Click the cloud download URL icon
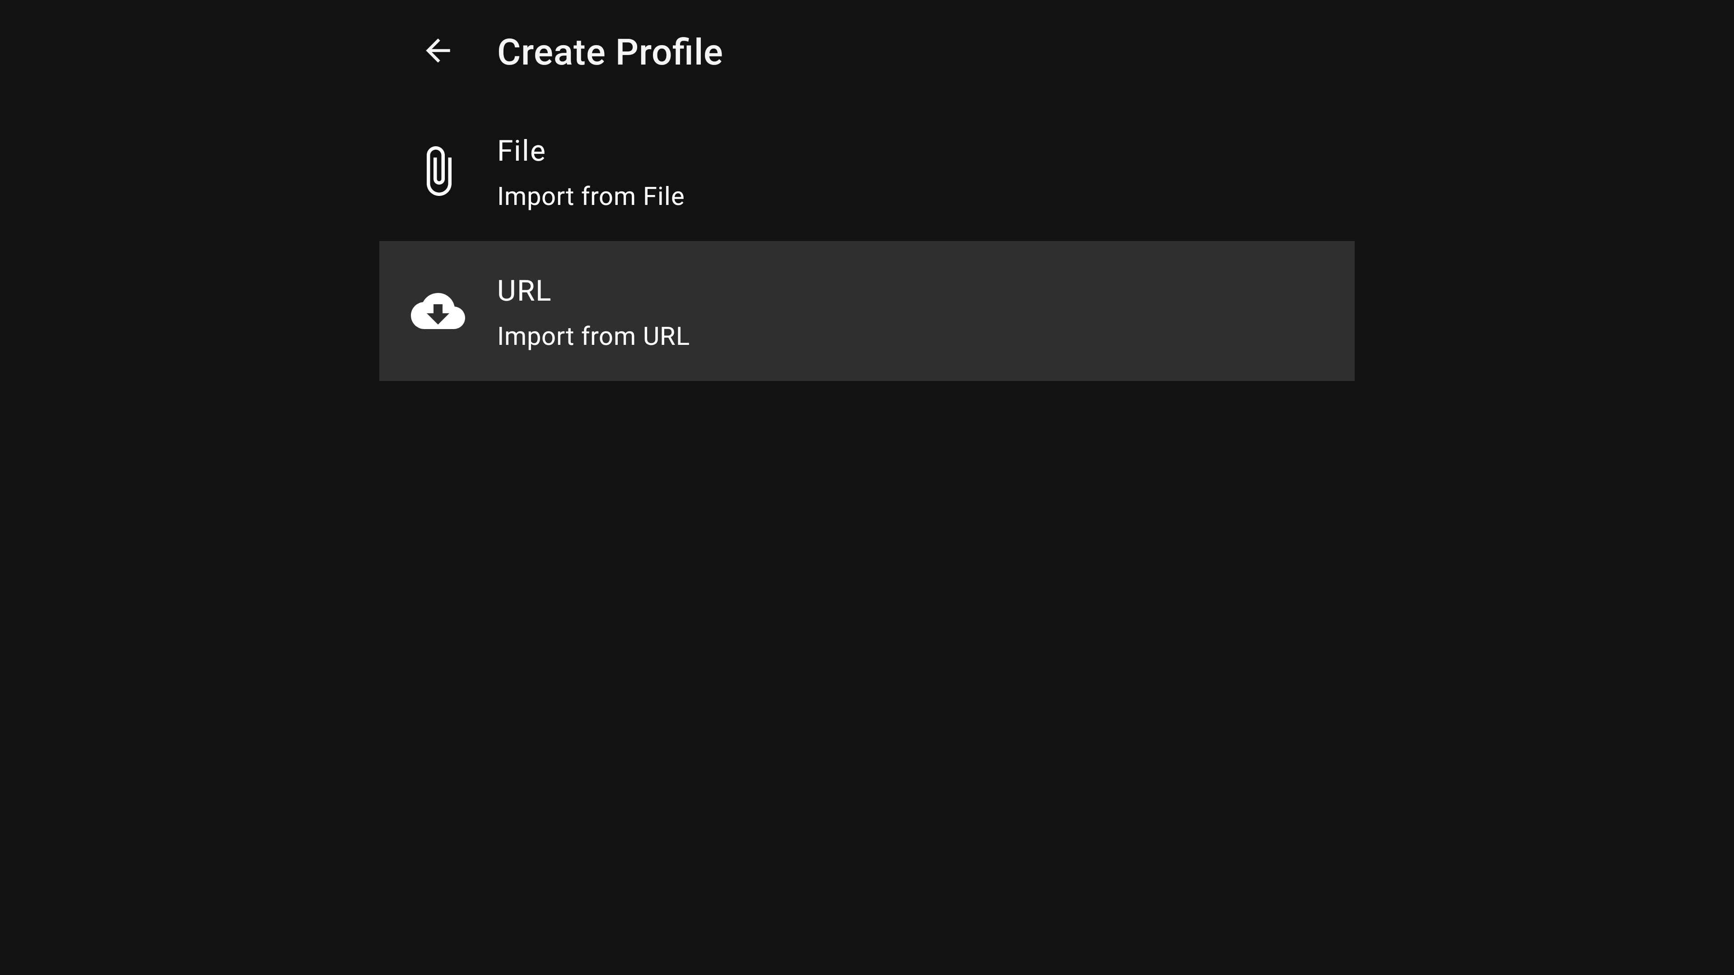 [x=438, y=311]
